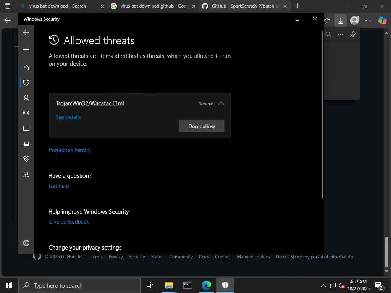Open Protection history link
The height and width of the screenshot is (293, 391).
pyautogui.click(x=69, y=150)
